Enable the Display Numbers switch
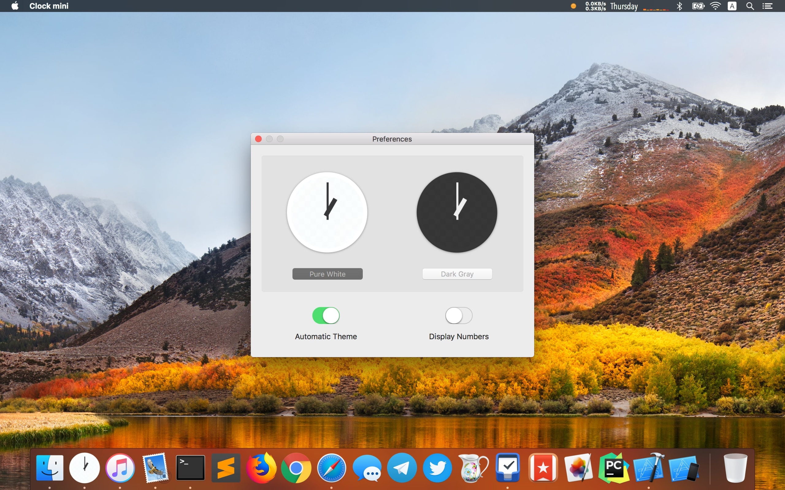This screenshot has height=490, width=785. pos(458,315)
